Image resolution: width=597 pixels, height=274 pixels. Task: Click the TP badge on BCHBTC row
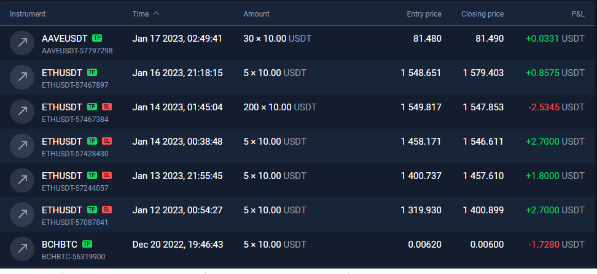87,244
